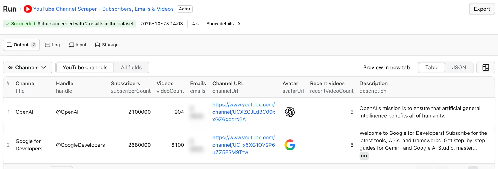Click the run date 2026-10-28 14:03
498x169 pixels.
(162, 24)
